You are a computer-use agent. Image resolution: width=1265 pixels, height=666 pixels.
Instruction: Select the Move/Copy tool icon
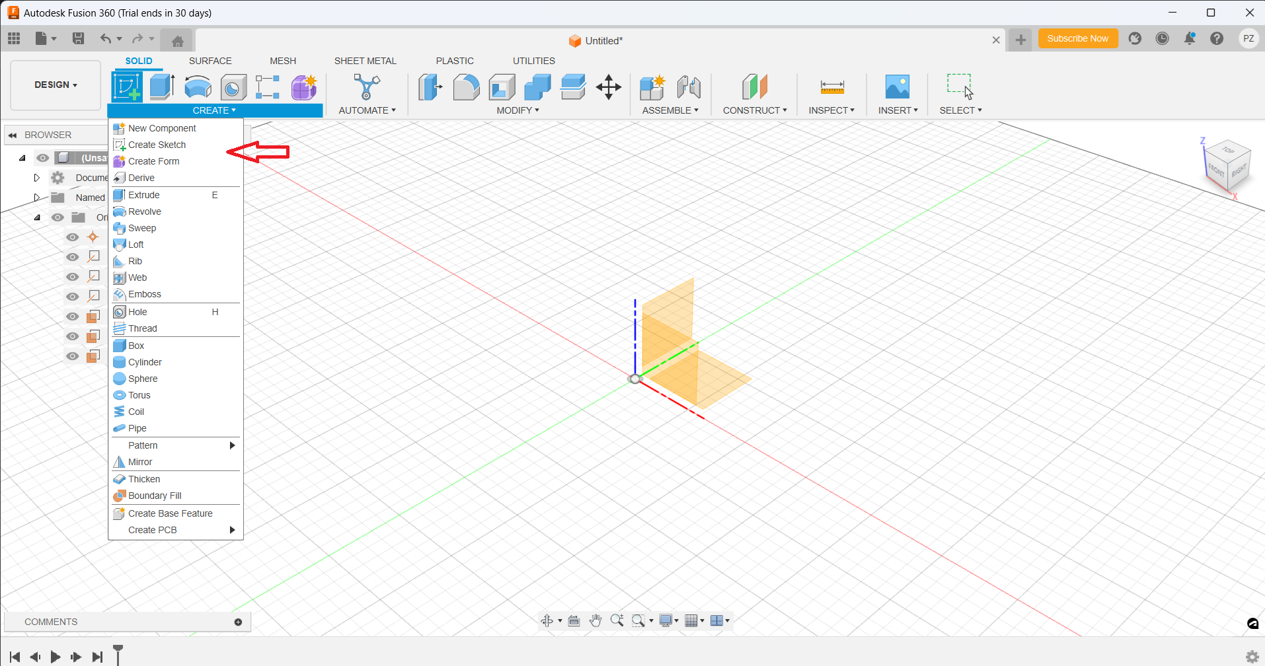608,87
